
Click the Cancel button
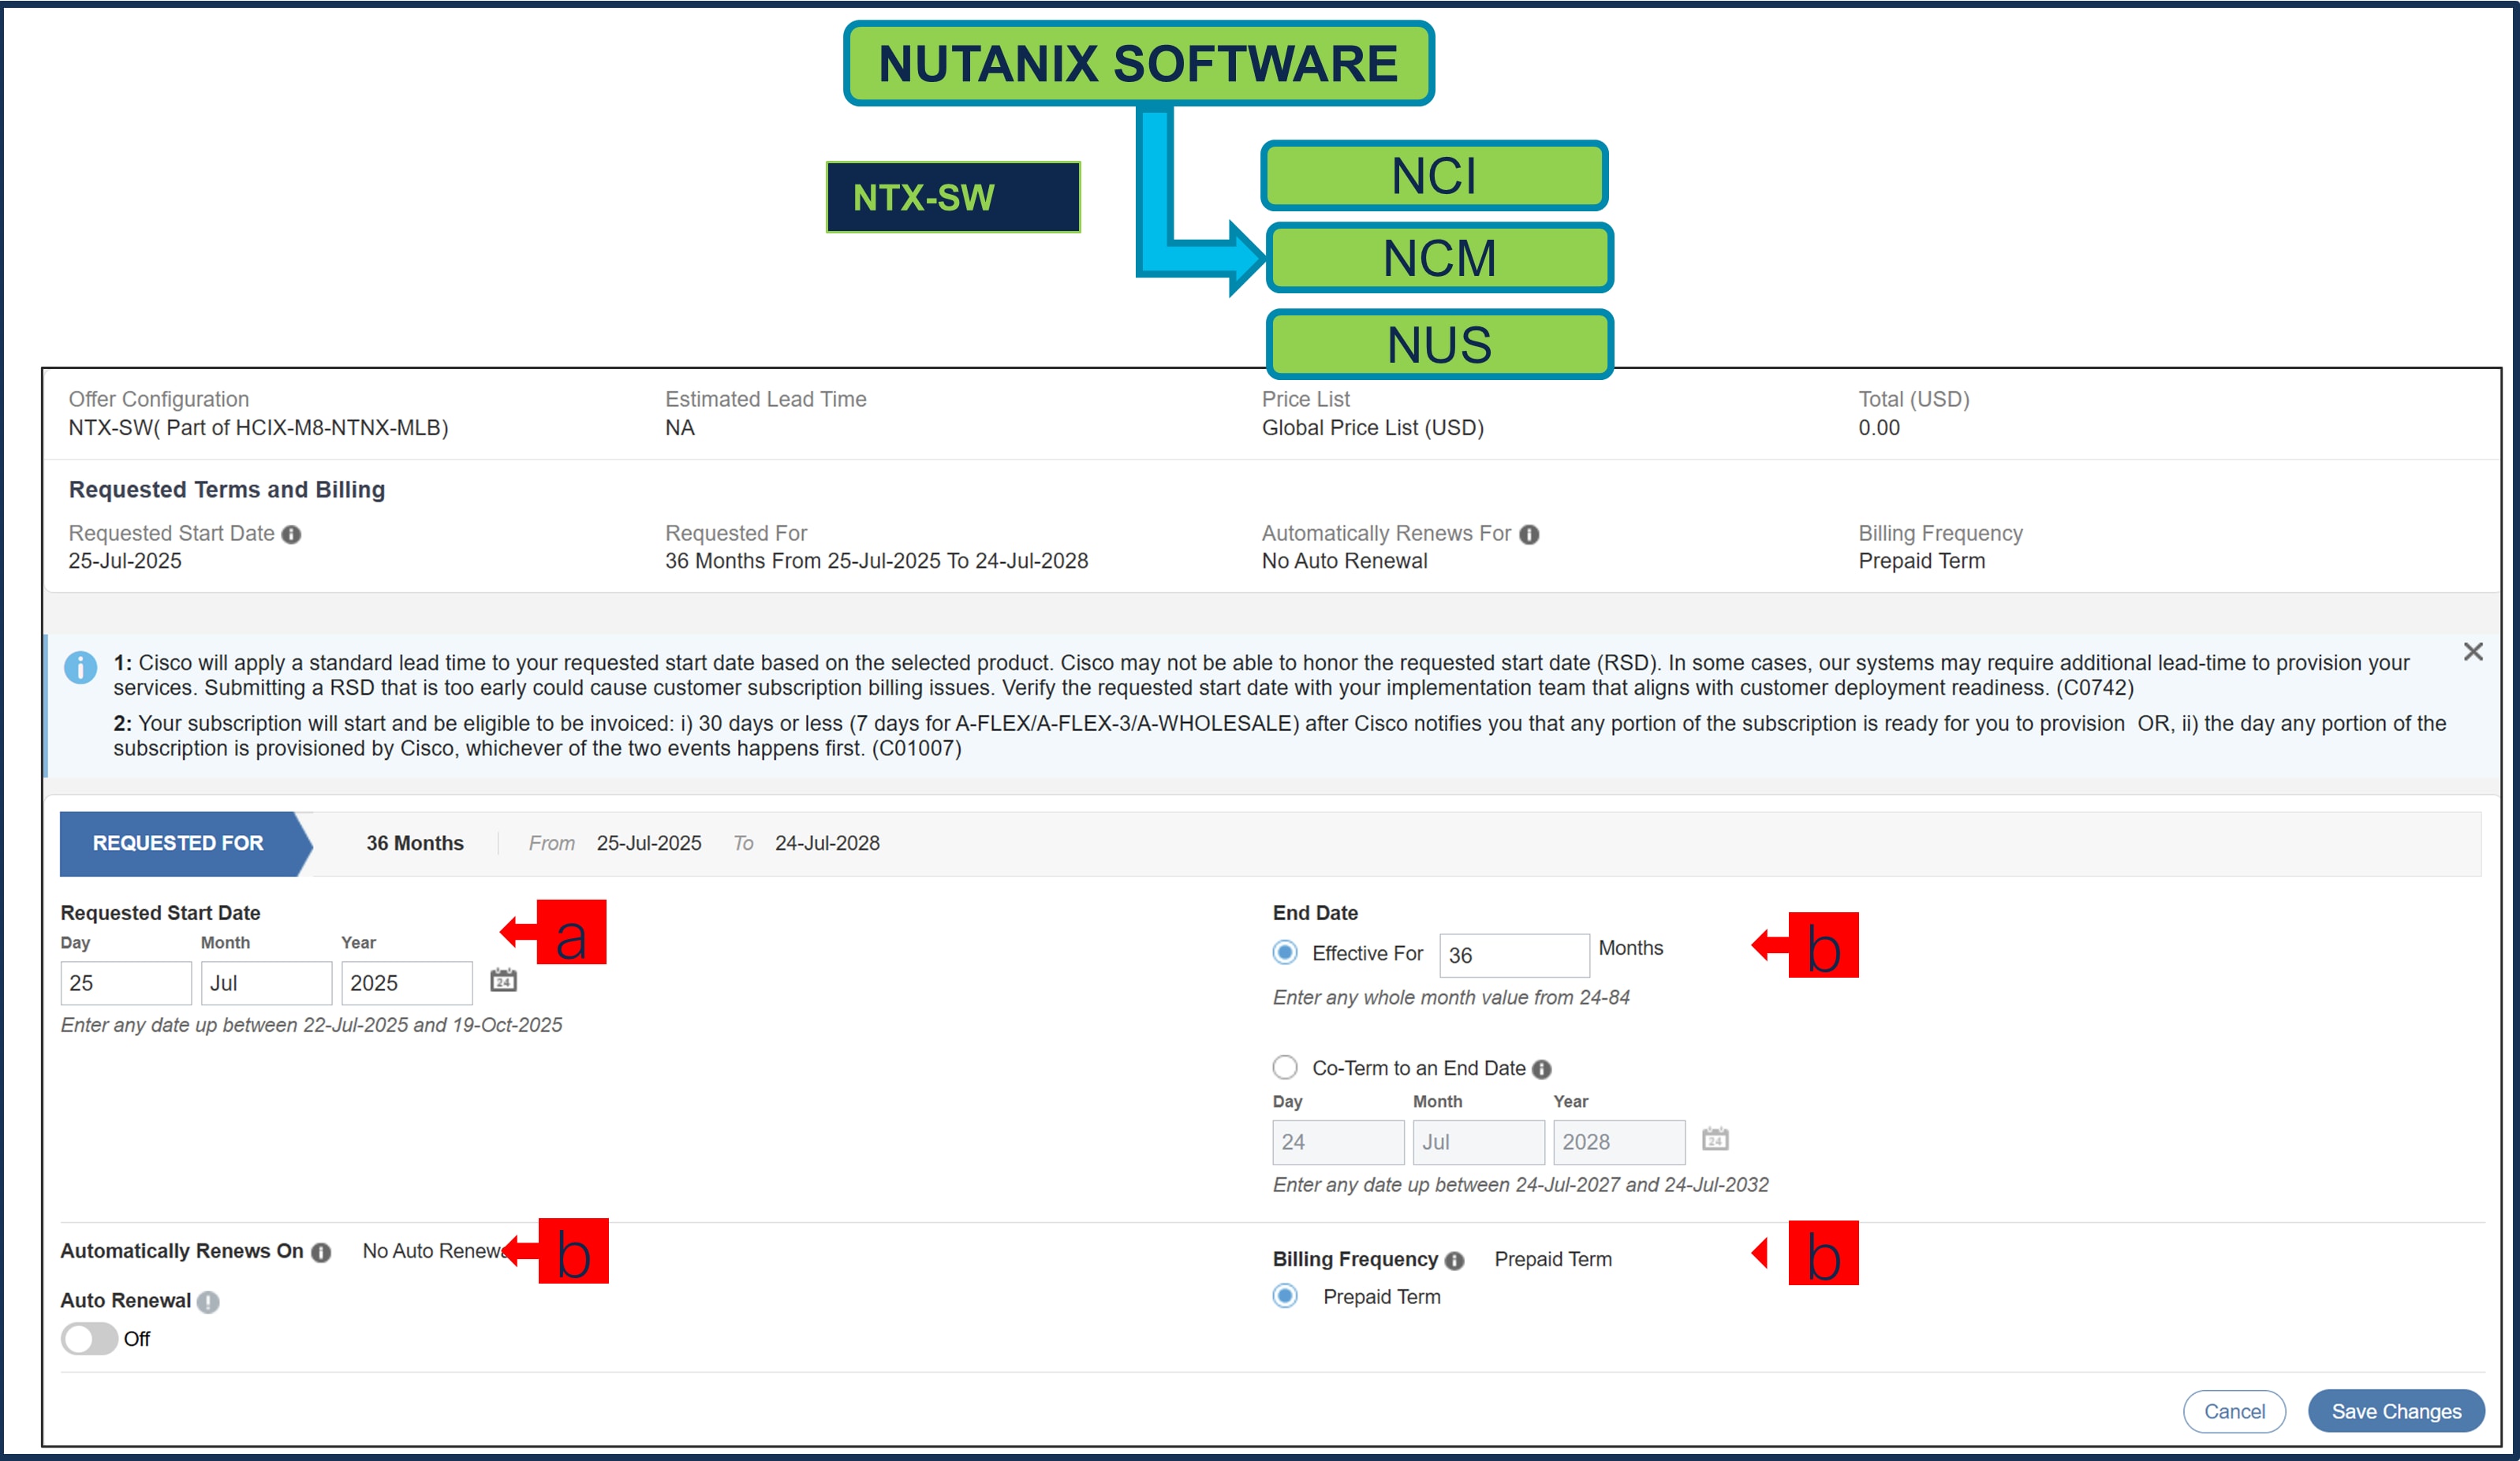pyautogui.click(x=2234, y=1411)
